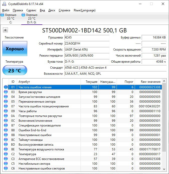The height and width of the screenshot is (174, 169).
Task: Open the Сервис menu
Action: click(31, 10)
